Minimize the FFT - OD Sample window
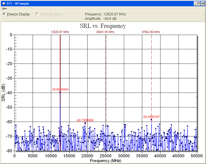Viewport: 206px width, 164px height. pos(195,3)
